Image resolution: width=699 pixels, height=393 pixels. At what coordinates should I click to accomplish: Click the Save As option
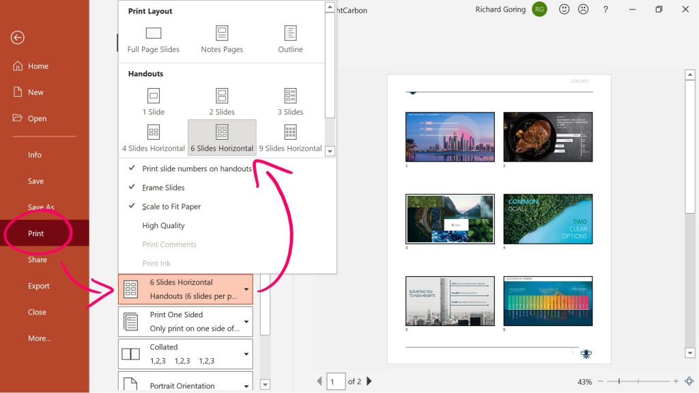point(40,207)
